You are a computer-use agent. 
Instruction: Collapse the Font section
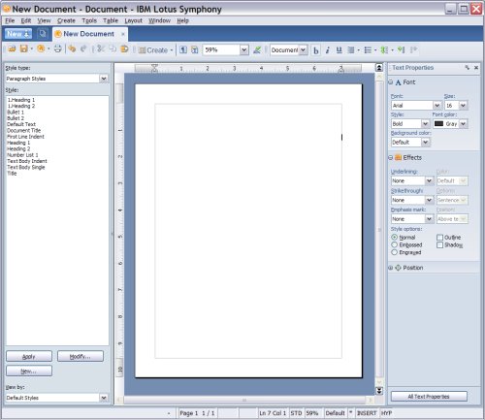click(x=390, y=82)
